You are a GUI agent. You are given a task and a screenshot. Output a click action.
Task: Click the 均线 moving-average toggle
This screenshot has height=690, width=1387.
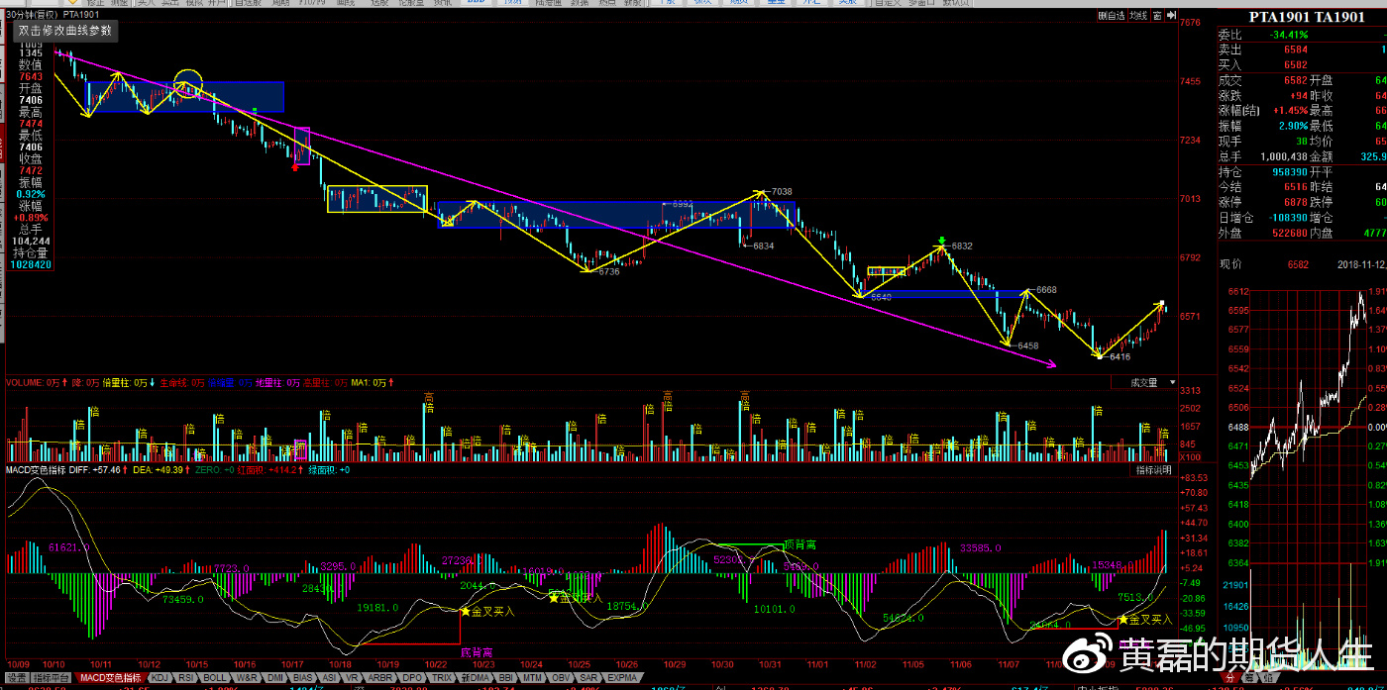point(1138,16)
